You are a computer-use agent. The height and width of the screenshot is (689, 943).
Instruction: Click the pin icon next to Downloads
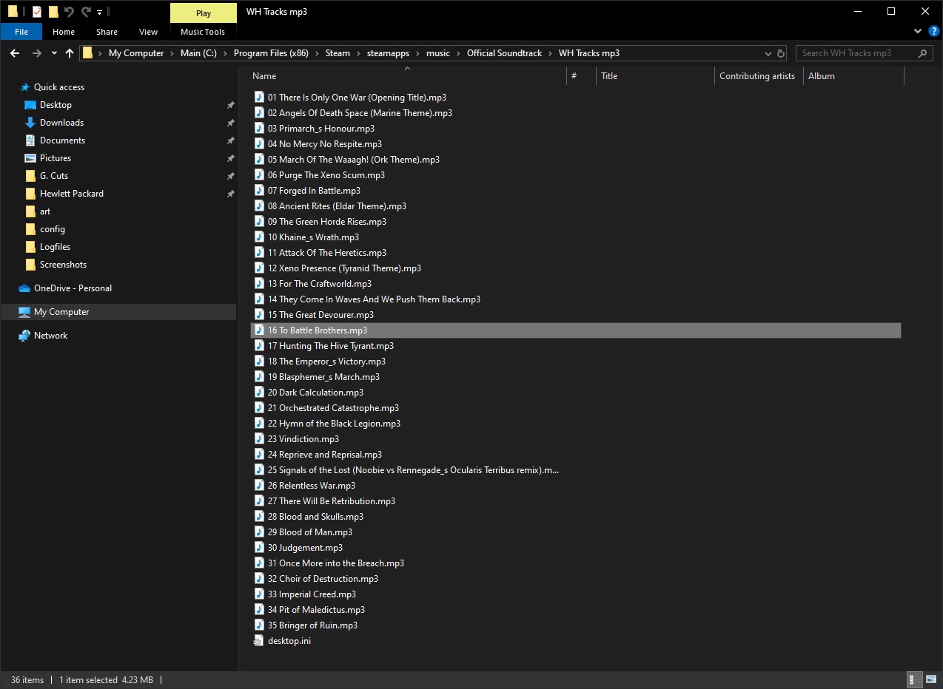tap(230, 123)
